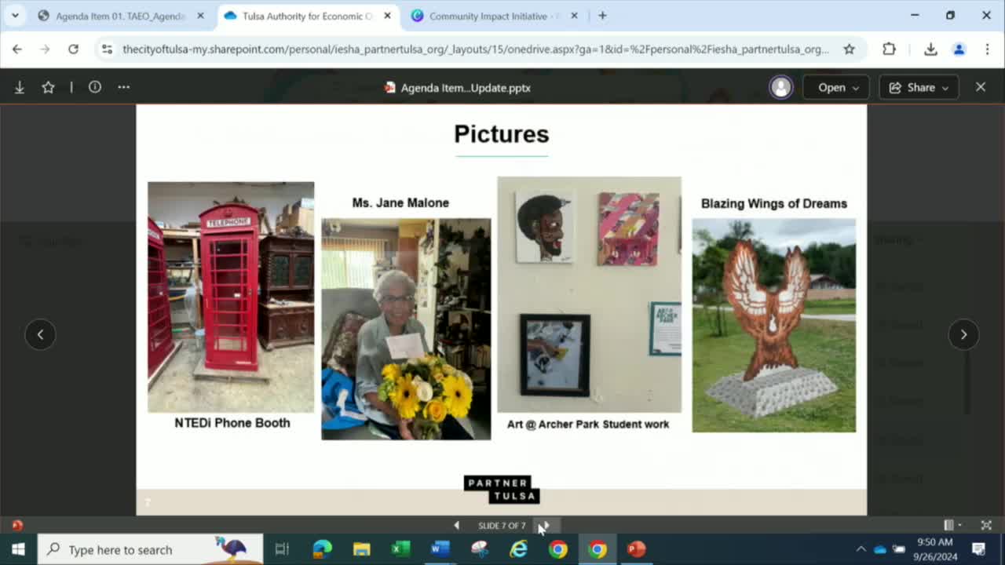Open slide view options in the status bar
The height and width of the screenshot is (565, 1005).
(952, 525)
